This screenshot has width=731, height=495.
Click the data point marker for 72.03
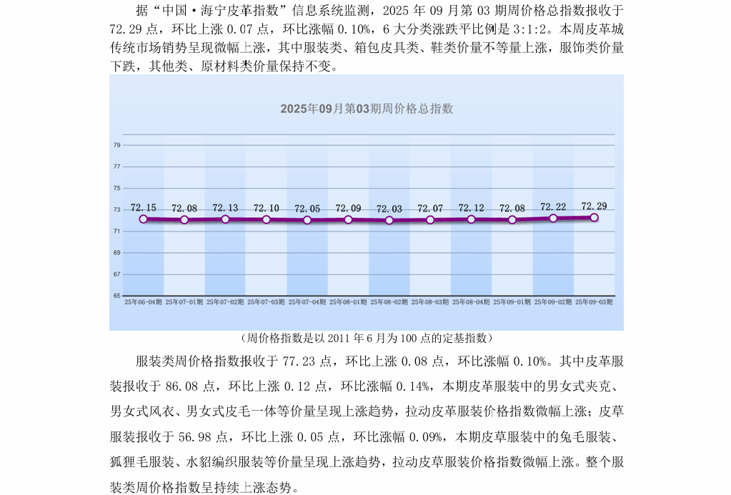(389, 220)
